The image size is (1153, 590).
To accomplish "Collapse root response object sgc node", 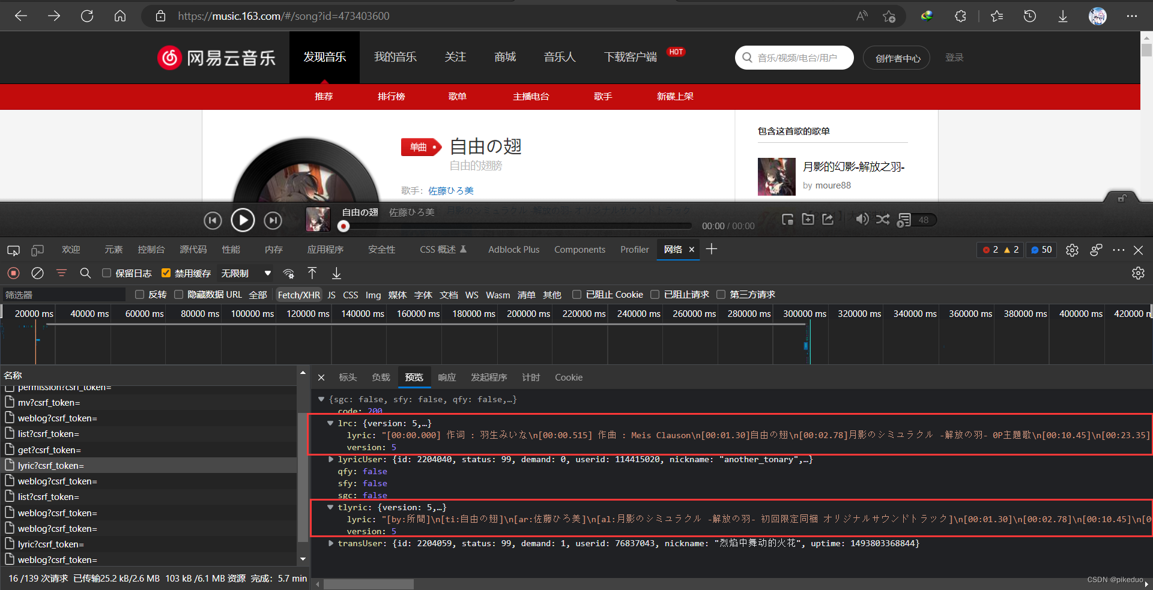I will (321, 399).
